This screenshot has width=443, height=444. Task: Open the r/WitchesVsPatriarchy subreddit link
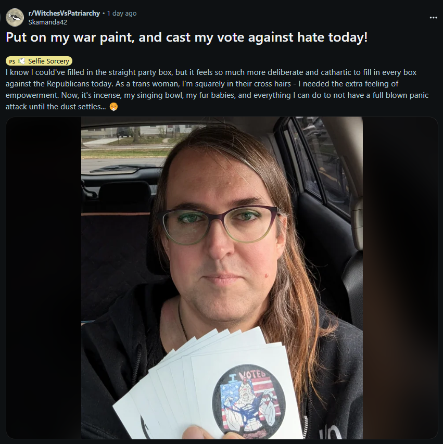[x=64, y=14]
